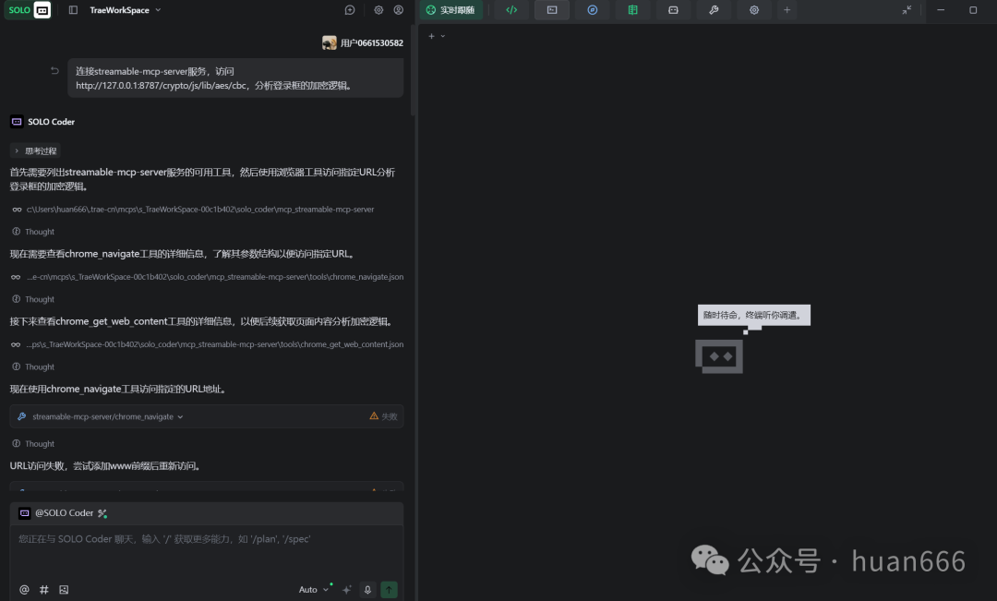Expand the new terminal options chevron
The width and height of the screenshot is (997, 601).
442,36
